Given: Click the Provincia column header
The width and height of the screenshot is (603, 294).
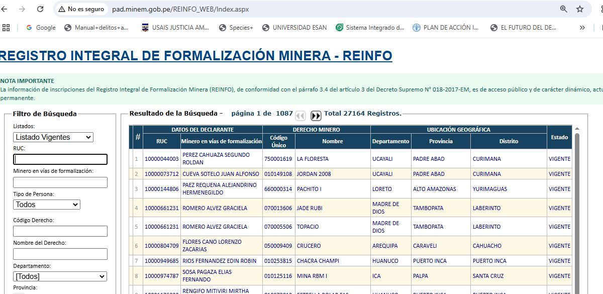Looking at the screenshot, I should [441, 141].
